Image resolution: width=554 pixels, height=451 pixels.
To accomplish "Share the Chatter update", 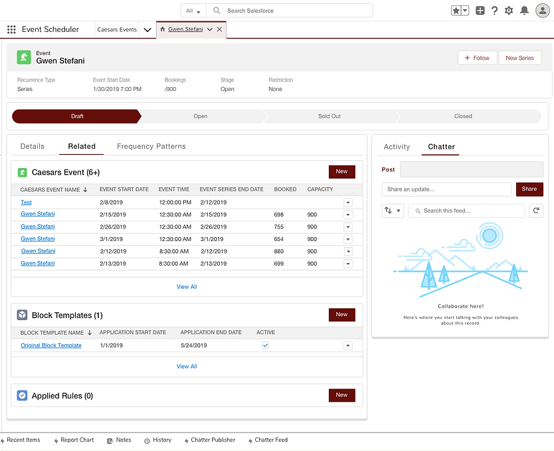I will click(529, 189).
